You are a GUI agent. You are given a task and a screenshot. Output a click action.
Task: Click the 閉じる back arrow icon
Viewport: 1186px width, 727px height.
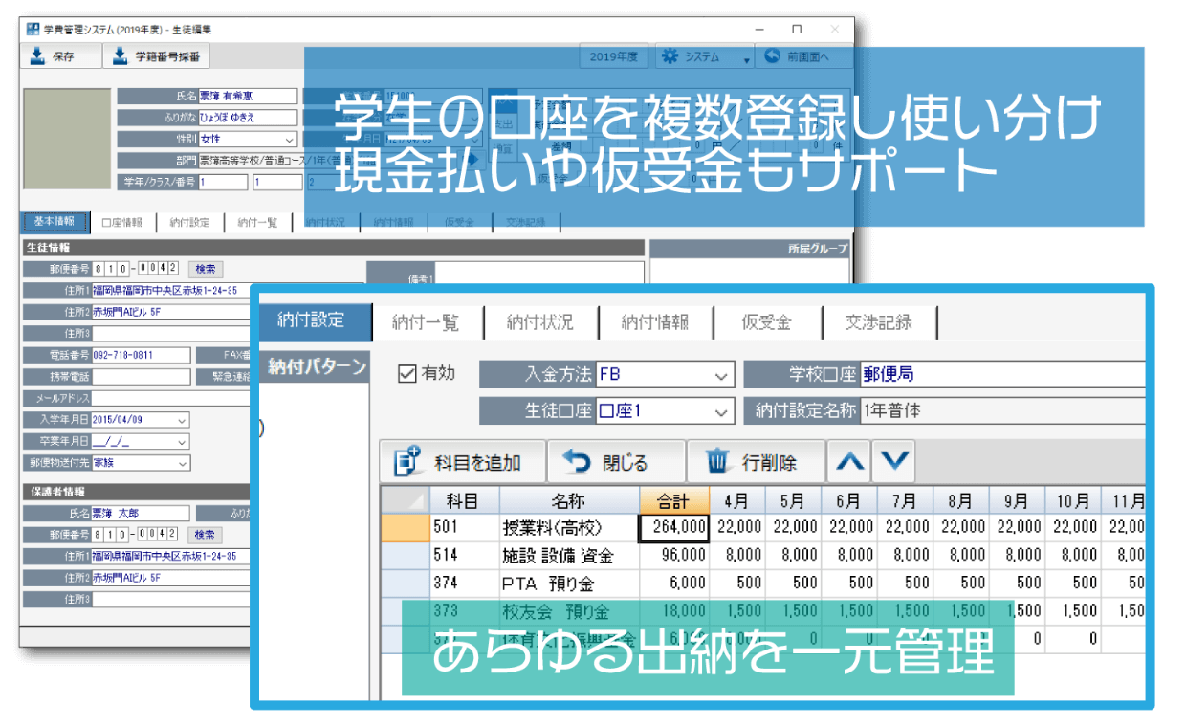pyautogui.click(x=577, y=462)
